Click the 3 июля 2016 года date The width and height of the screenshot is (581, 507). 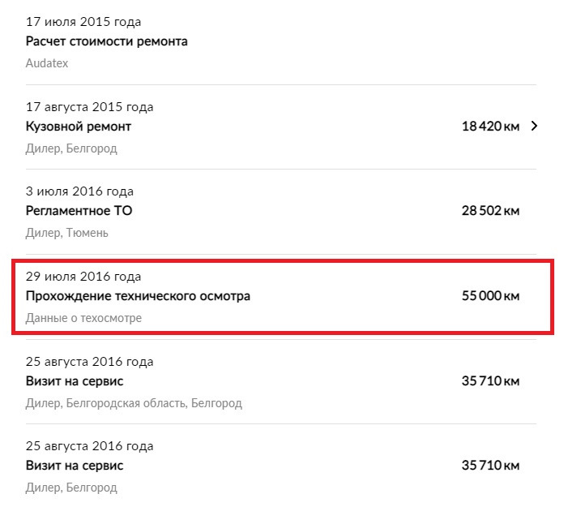click(x=79, y=191)
